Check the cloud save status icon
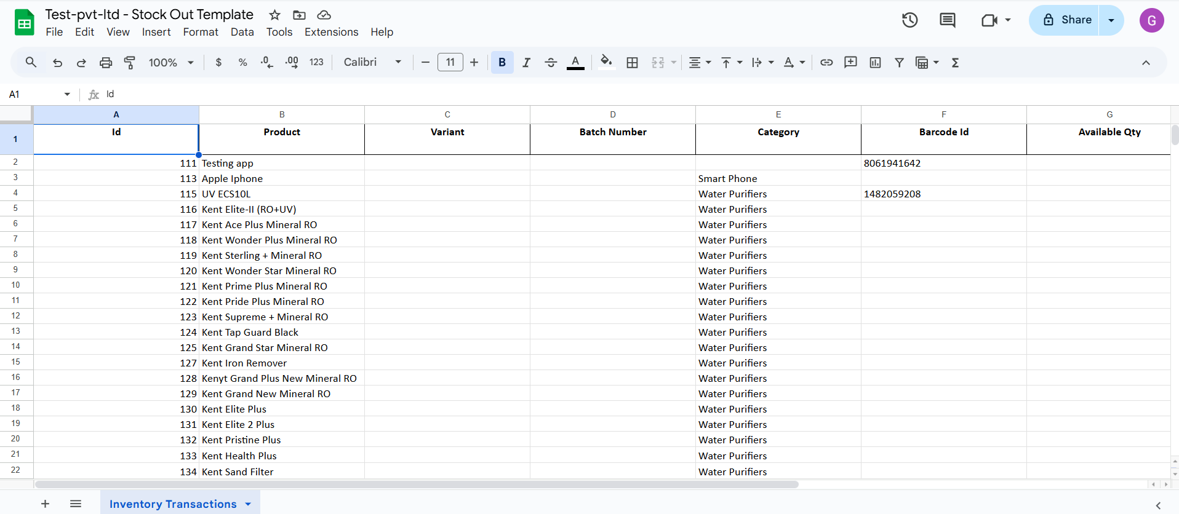This screenshot has height=514, width=1179. click(x=324, y=15)
